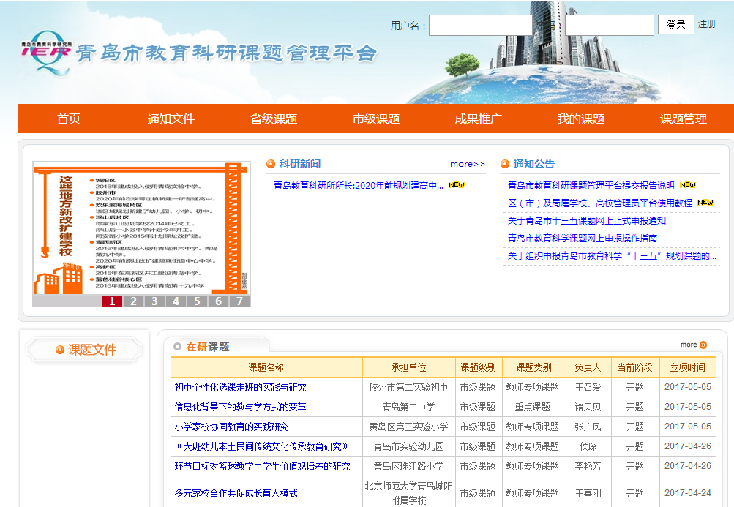Click the more link in 在研课题 panel

click(x=689, y=345)
